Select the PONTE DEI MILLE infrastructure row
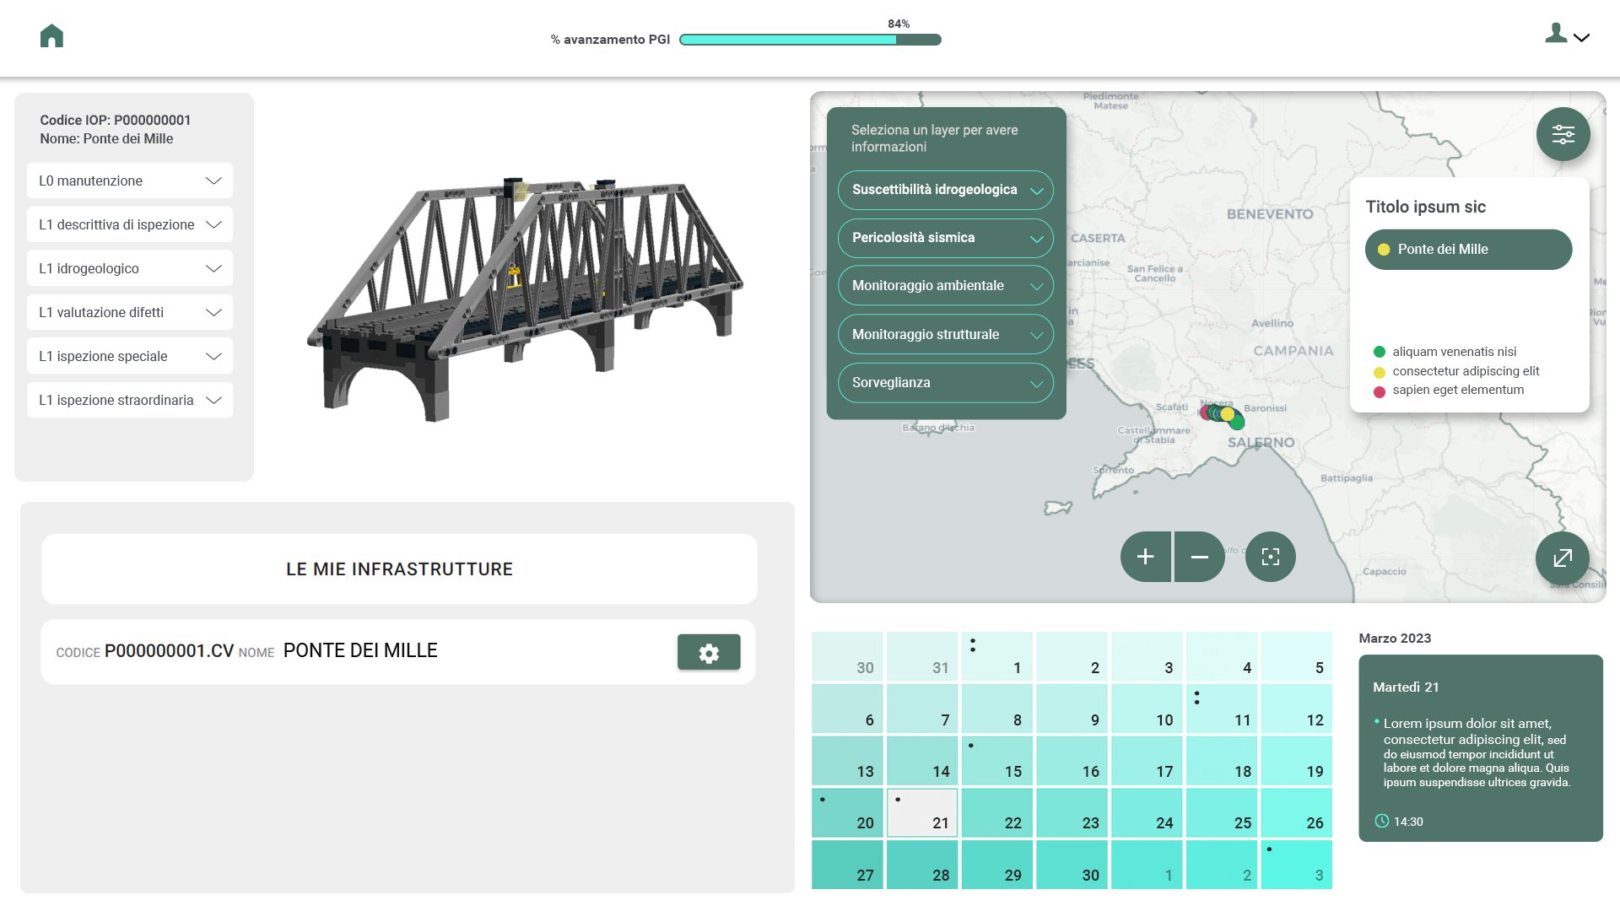 398,652
